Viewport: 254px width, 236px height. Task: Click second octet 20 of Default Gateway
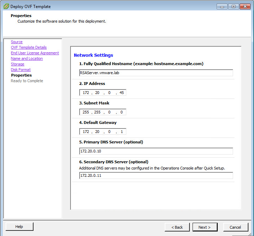[97, 132]
